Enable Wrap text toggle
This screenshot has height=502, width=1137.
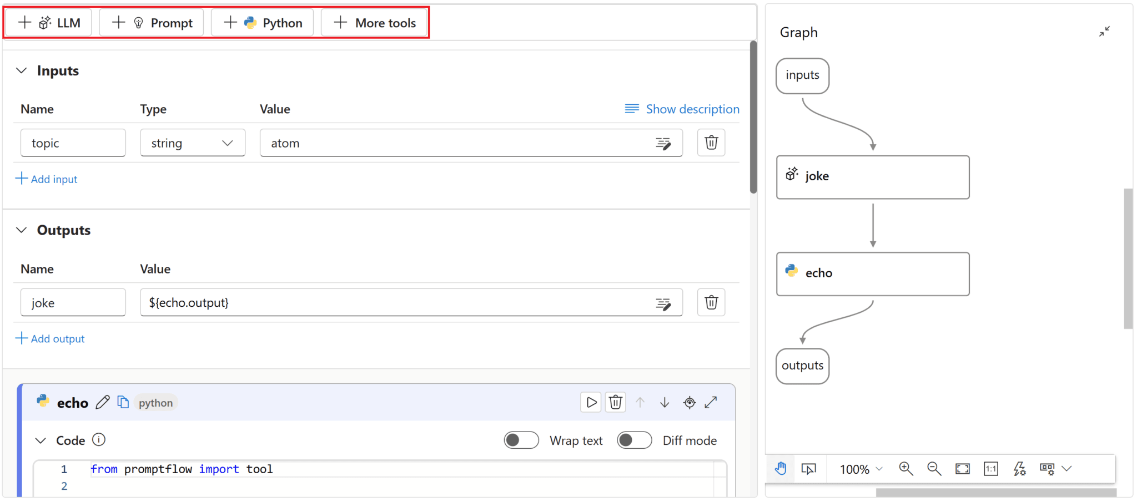[521, 440]
